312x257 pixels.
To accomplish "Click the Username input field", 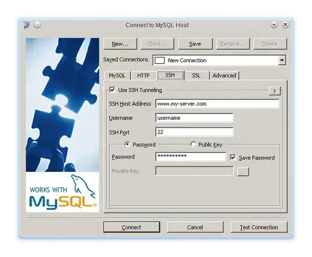I will [194, 118].
